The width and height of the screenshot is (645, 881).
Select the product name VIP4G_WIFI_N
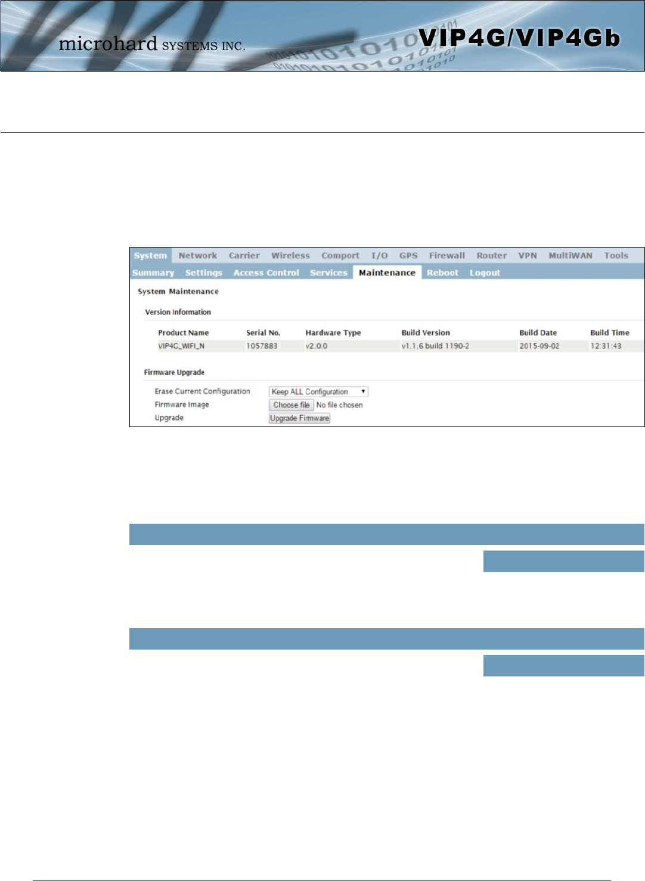pos(181,346)
